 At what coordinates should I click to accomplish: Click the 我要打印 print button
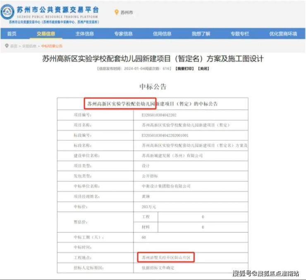184,69
